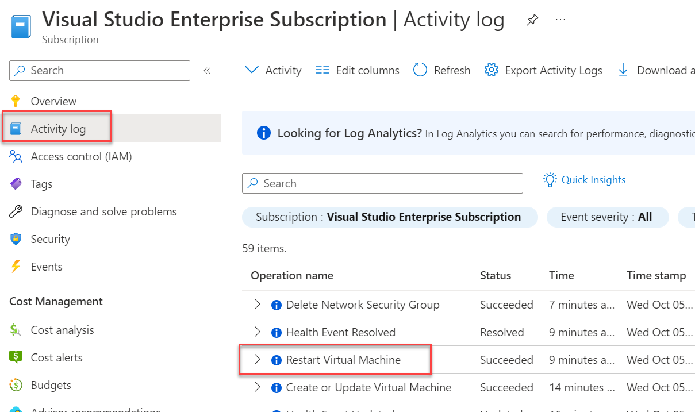Click the Export Activity Logs gear icon
The width and height of the screenshot is (695, 412).
click(x=491, y=70)
